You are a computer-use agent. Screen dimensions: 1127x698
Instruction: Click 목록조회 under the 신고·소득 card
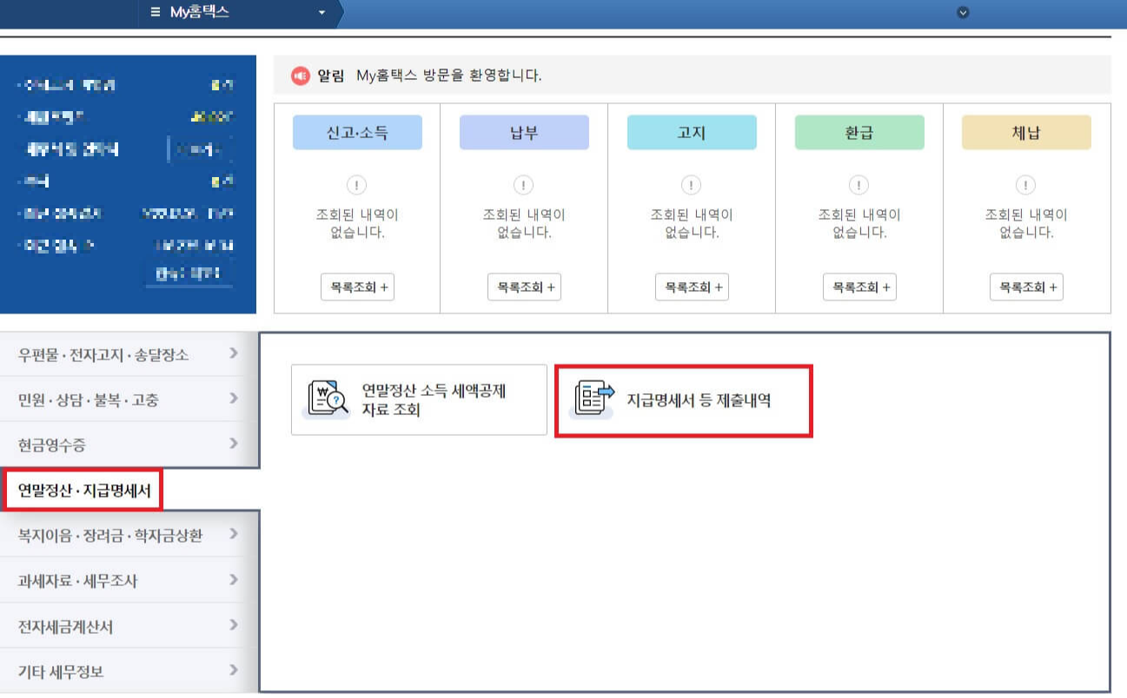(x=357, y=287)
